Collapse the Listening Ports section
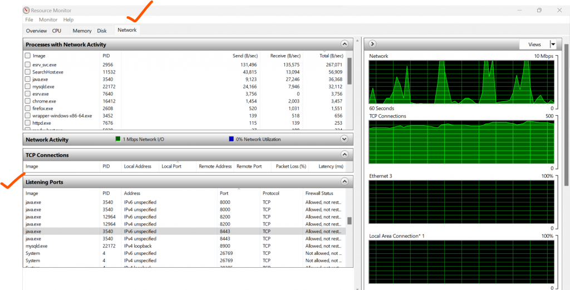 pyautogui.click(x=344, y=182)
